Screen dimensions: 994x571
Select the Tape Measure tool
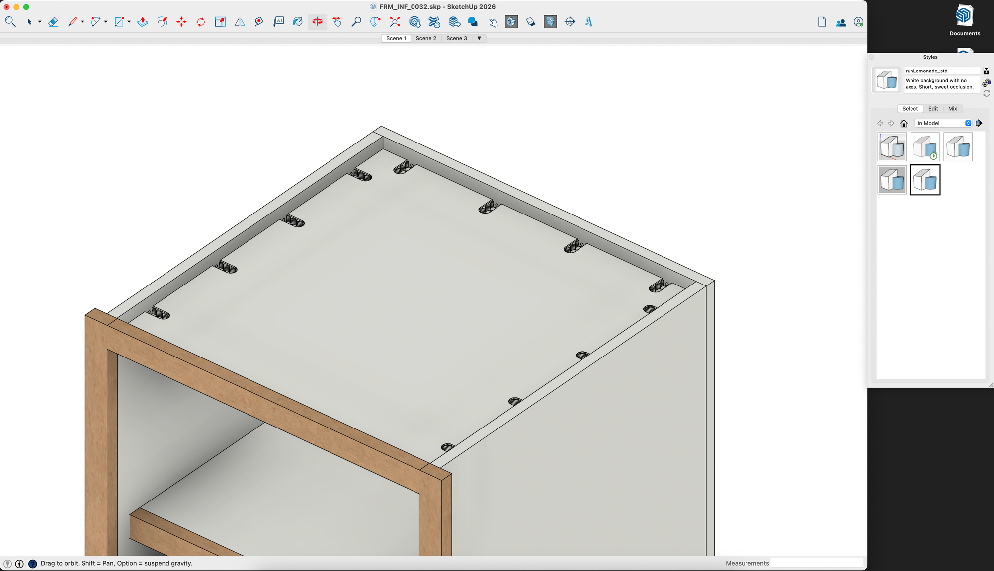point(259,22)
